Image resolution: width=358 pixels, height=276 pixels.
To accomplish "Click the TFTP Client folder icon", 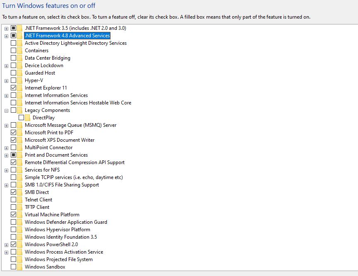I will click(x=20, y=207).
